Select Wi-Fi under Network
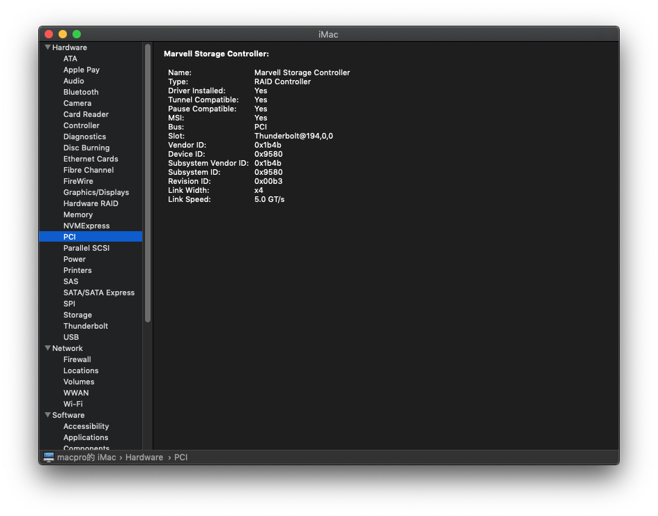 click(73, 404)
